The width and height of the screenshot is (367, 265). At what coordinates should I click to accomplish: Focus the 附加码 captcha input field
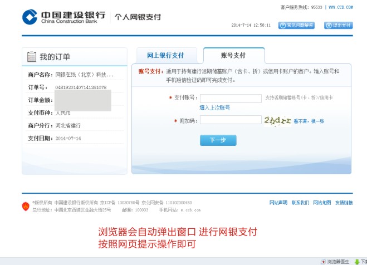point(231,120)
